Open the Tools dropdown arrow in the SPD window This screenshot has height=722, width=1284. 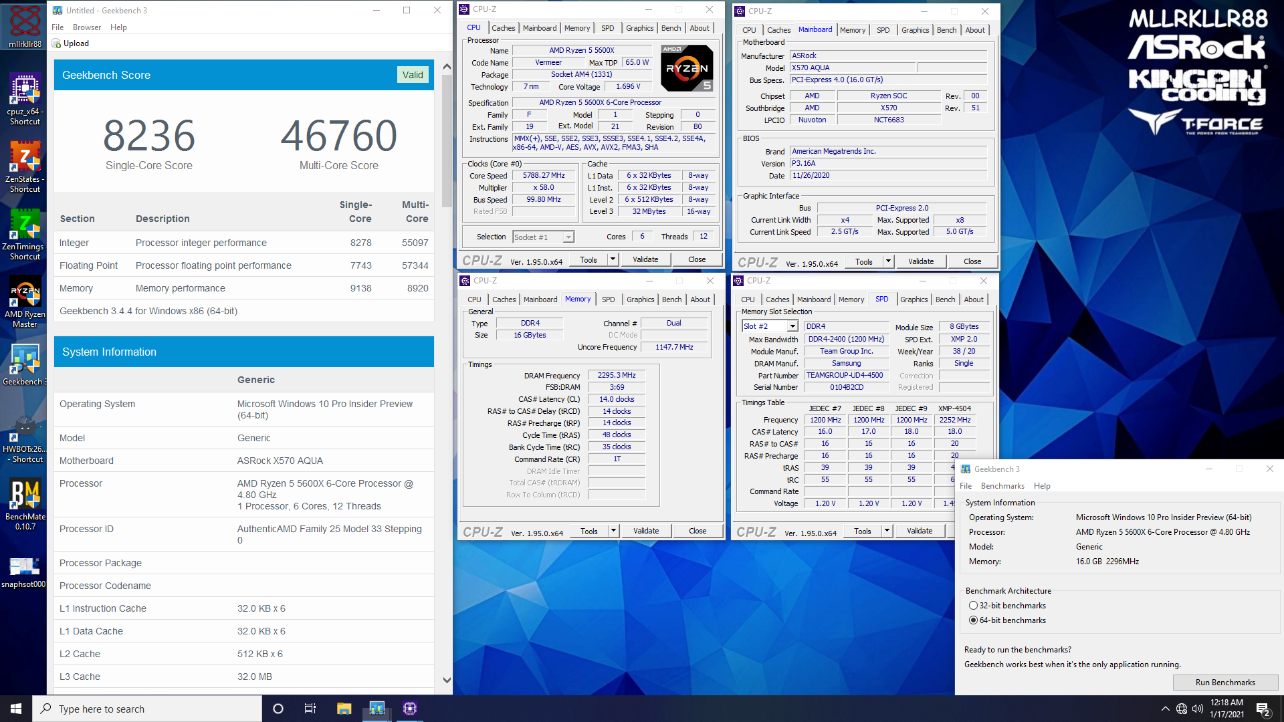pyautogui.click(x=887, y=531)
